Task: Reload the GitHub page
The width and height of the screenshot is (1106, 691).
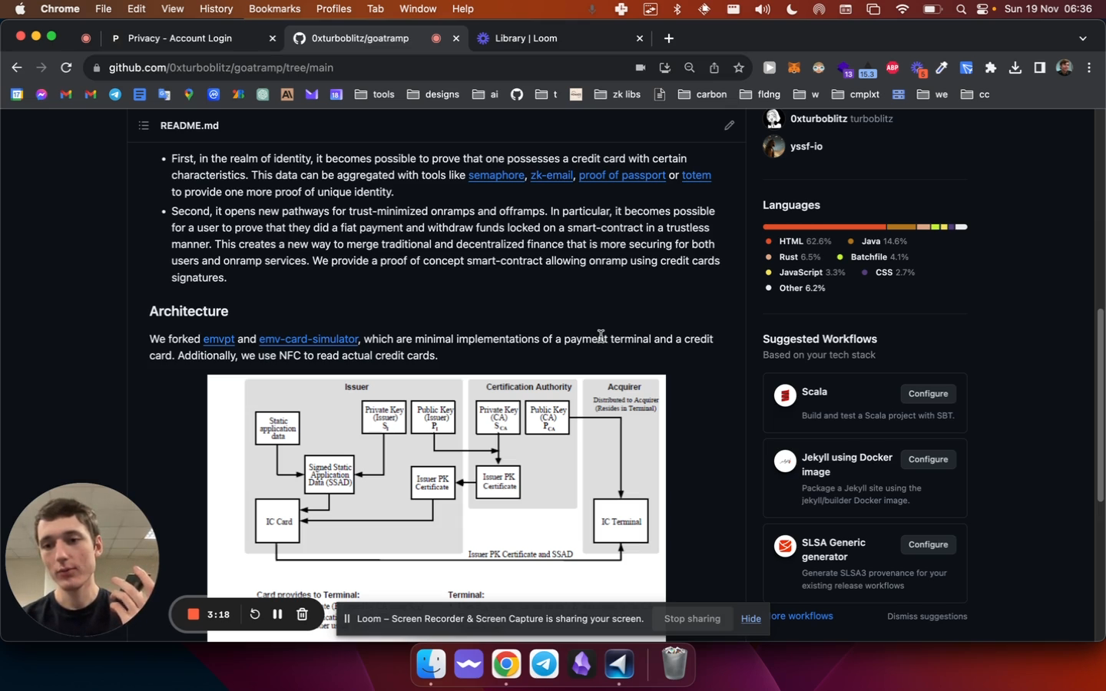Action: point(66,68)
